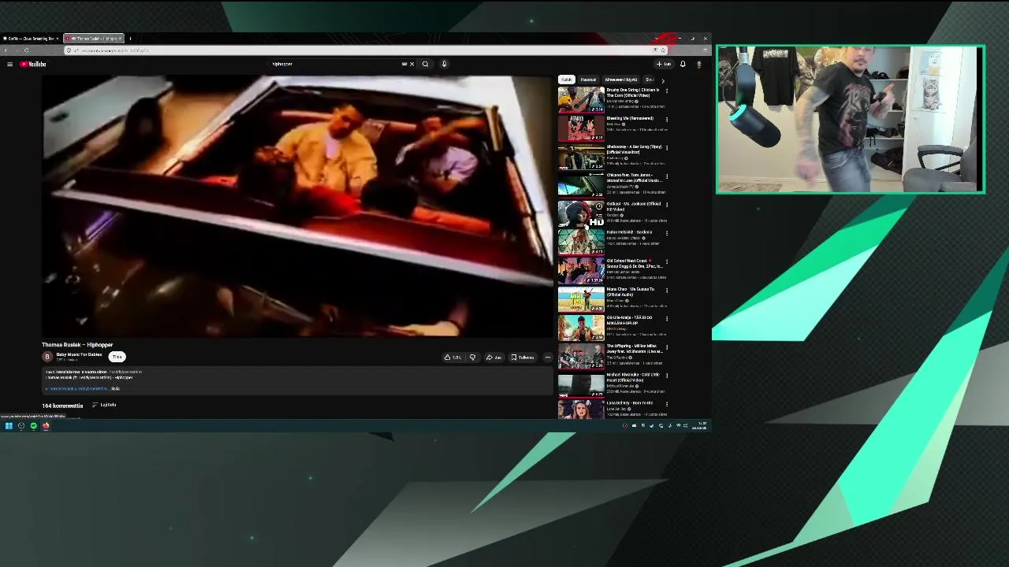Click the taskbar clock
This screenshot has height=567, width=1009.
(700, 426)
